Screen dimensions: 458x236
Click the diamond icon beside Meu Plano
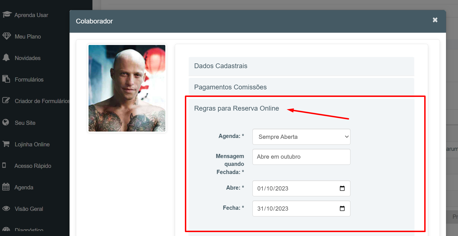coord(7,36)
